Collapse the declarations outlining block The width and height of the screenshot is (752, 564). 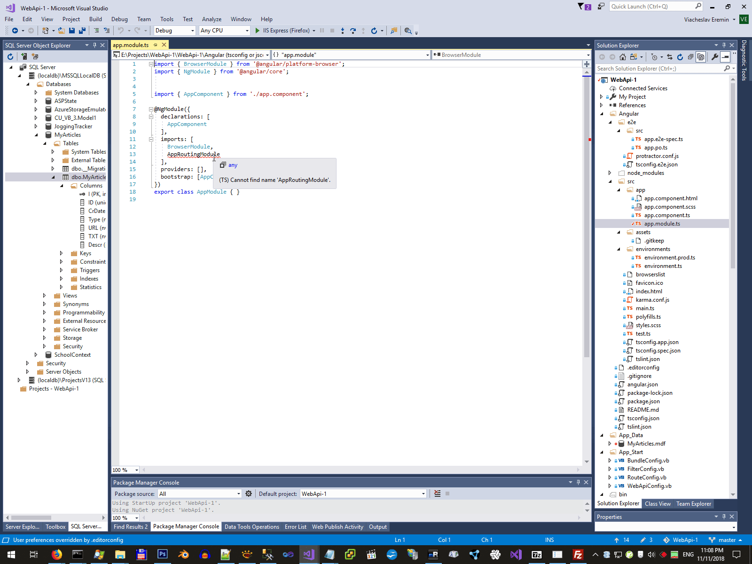(151, 117)
